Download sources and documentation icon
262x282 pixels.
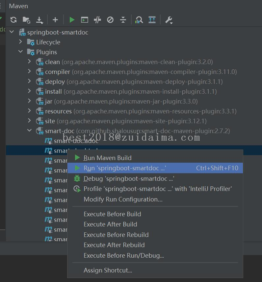point(39,20)
